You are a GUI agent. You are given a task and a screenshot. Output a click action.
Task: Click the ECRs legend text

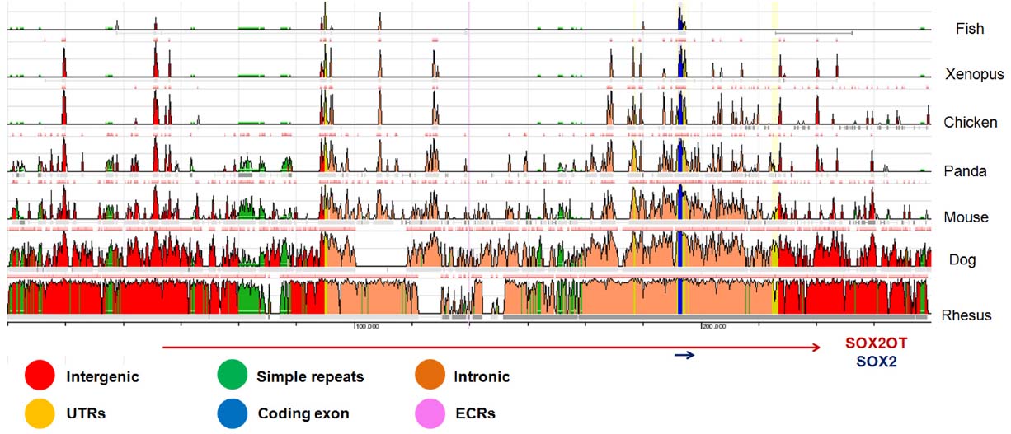pos(474,414)
